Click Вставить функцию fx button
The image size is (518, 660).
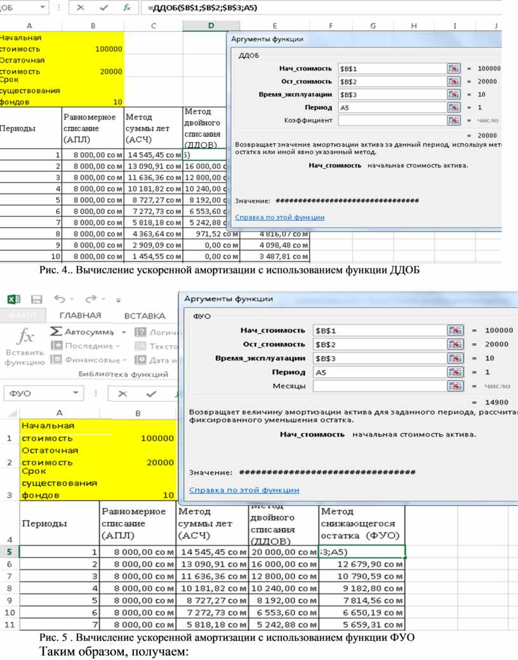click(x=25, y=347)
